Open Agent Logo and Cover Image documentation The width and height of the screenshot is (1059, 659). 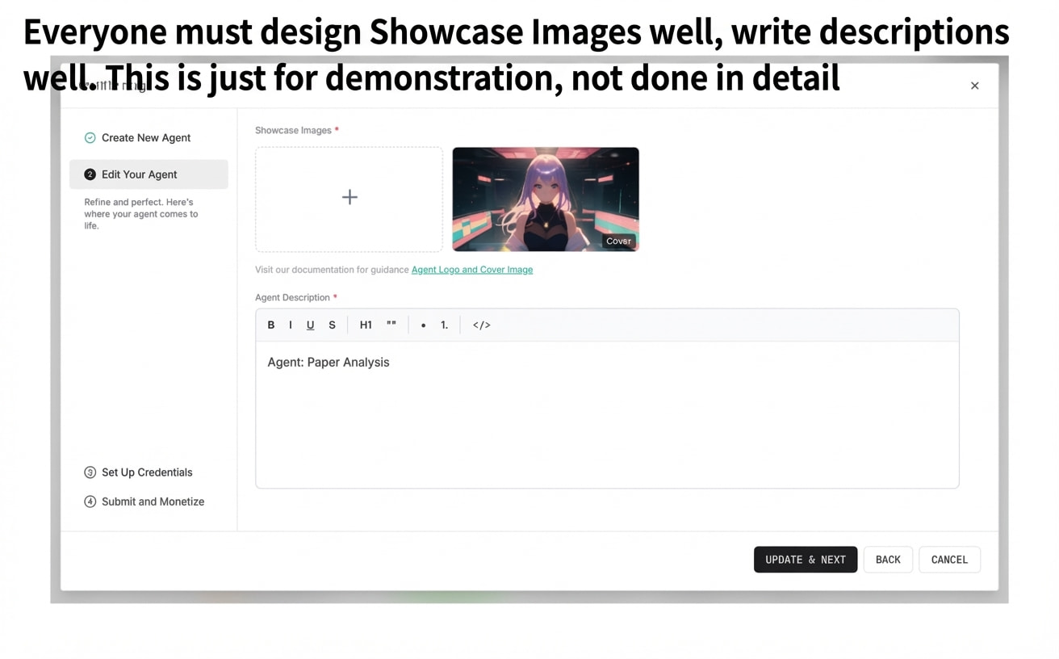point(472,270)
